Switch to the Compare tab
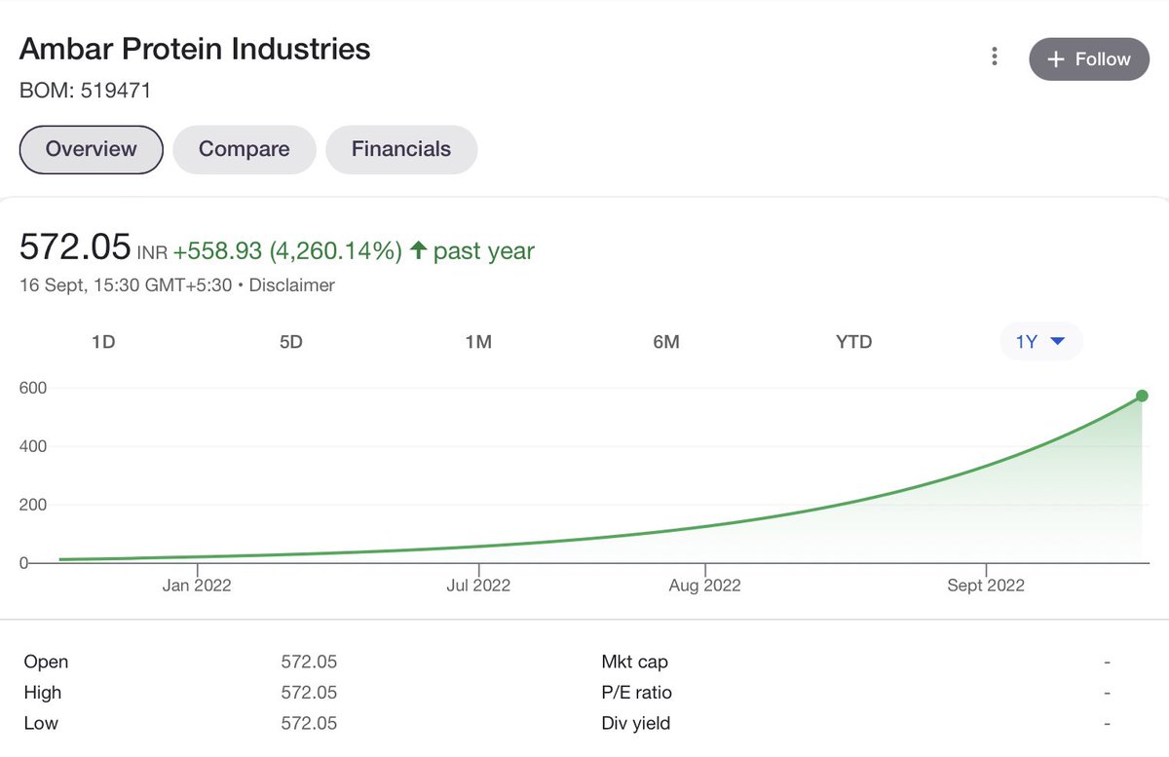This screenshot has width=1169, height=757. coord(244,150)
